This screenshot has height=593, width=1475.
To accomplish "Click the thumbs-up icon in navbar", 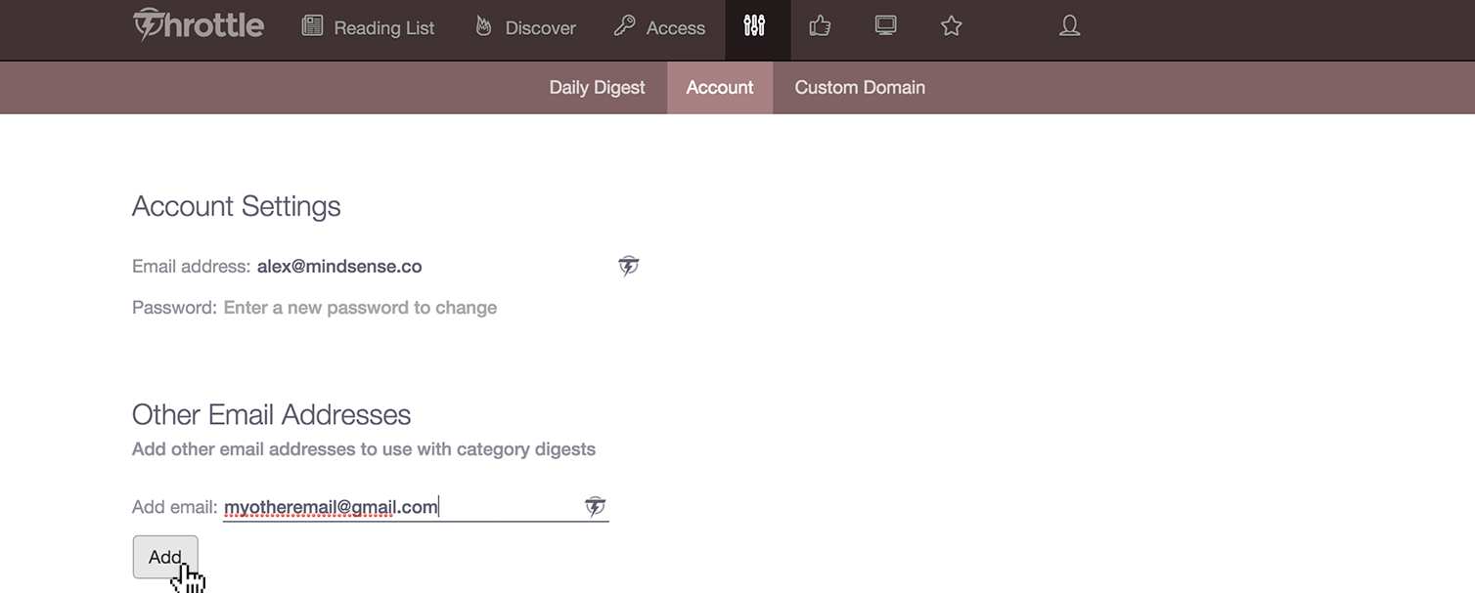I will coord(821,26).
